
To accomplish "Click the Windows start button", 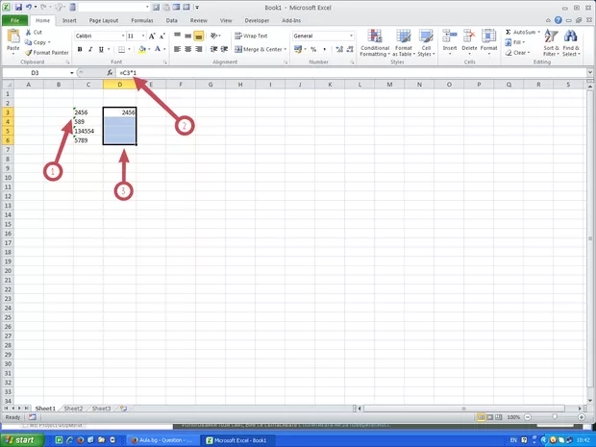I will pos(21,439).
